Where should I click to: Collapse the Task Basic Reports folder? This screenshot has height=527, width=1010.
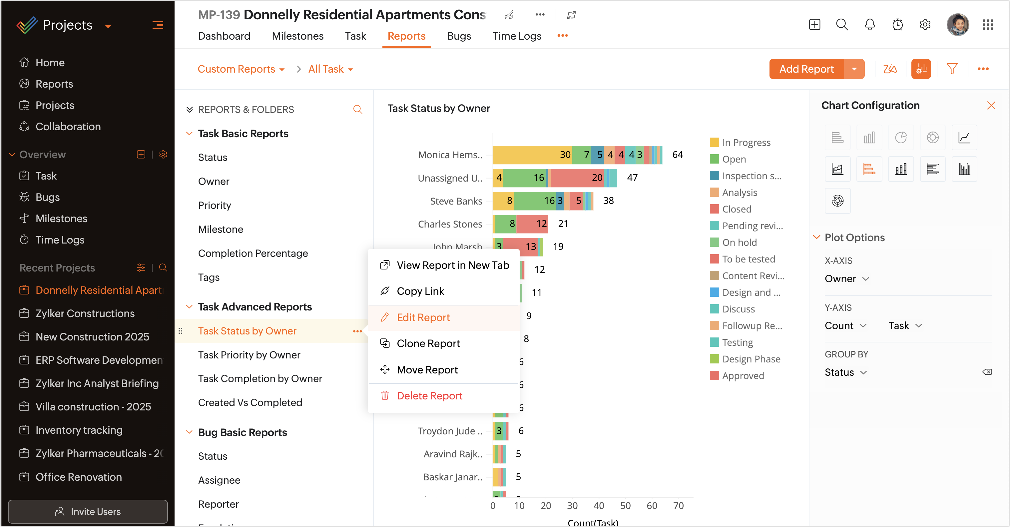tap(189, 134)
